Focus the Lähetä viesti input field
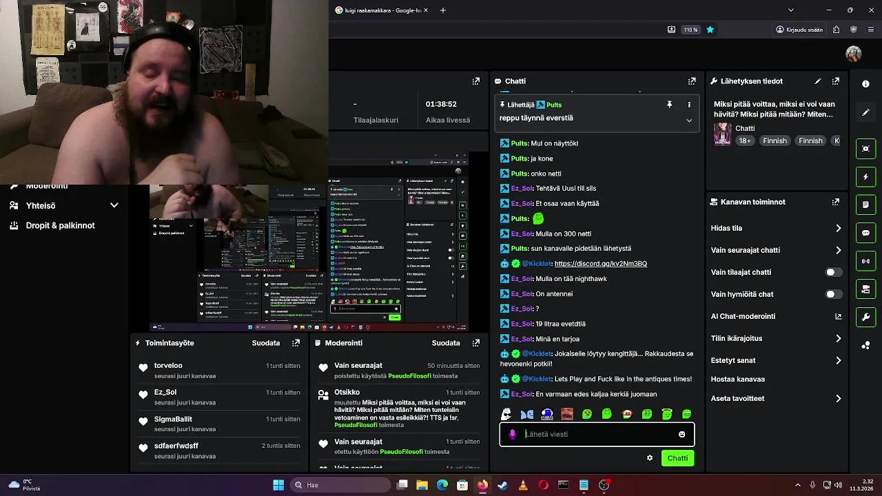This screenshot has height=496, width=882. 597,434
